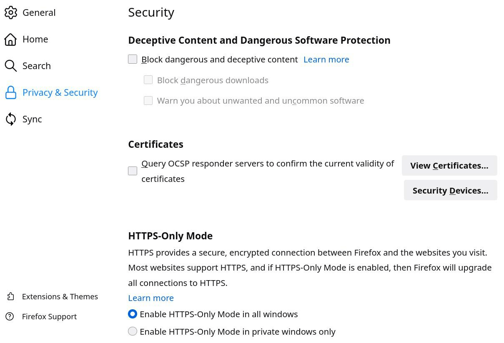Viewport: 504px width, 343px height.
Task: Click the General gear icon
Action: (x=11, y=12)
